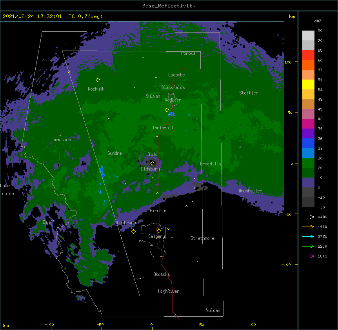Click the Calgary city label
Image resolution: width=338 pixels, height=330 pixels.
tap(157, 236)
